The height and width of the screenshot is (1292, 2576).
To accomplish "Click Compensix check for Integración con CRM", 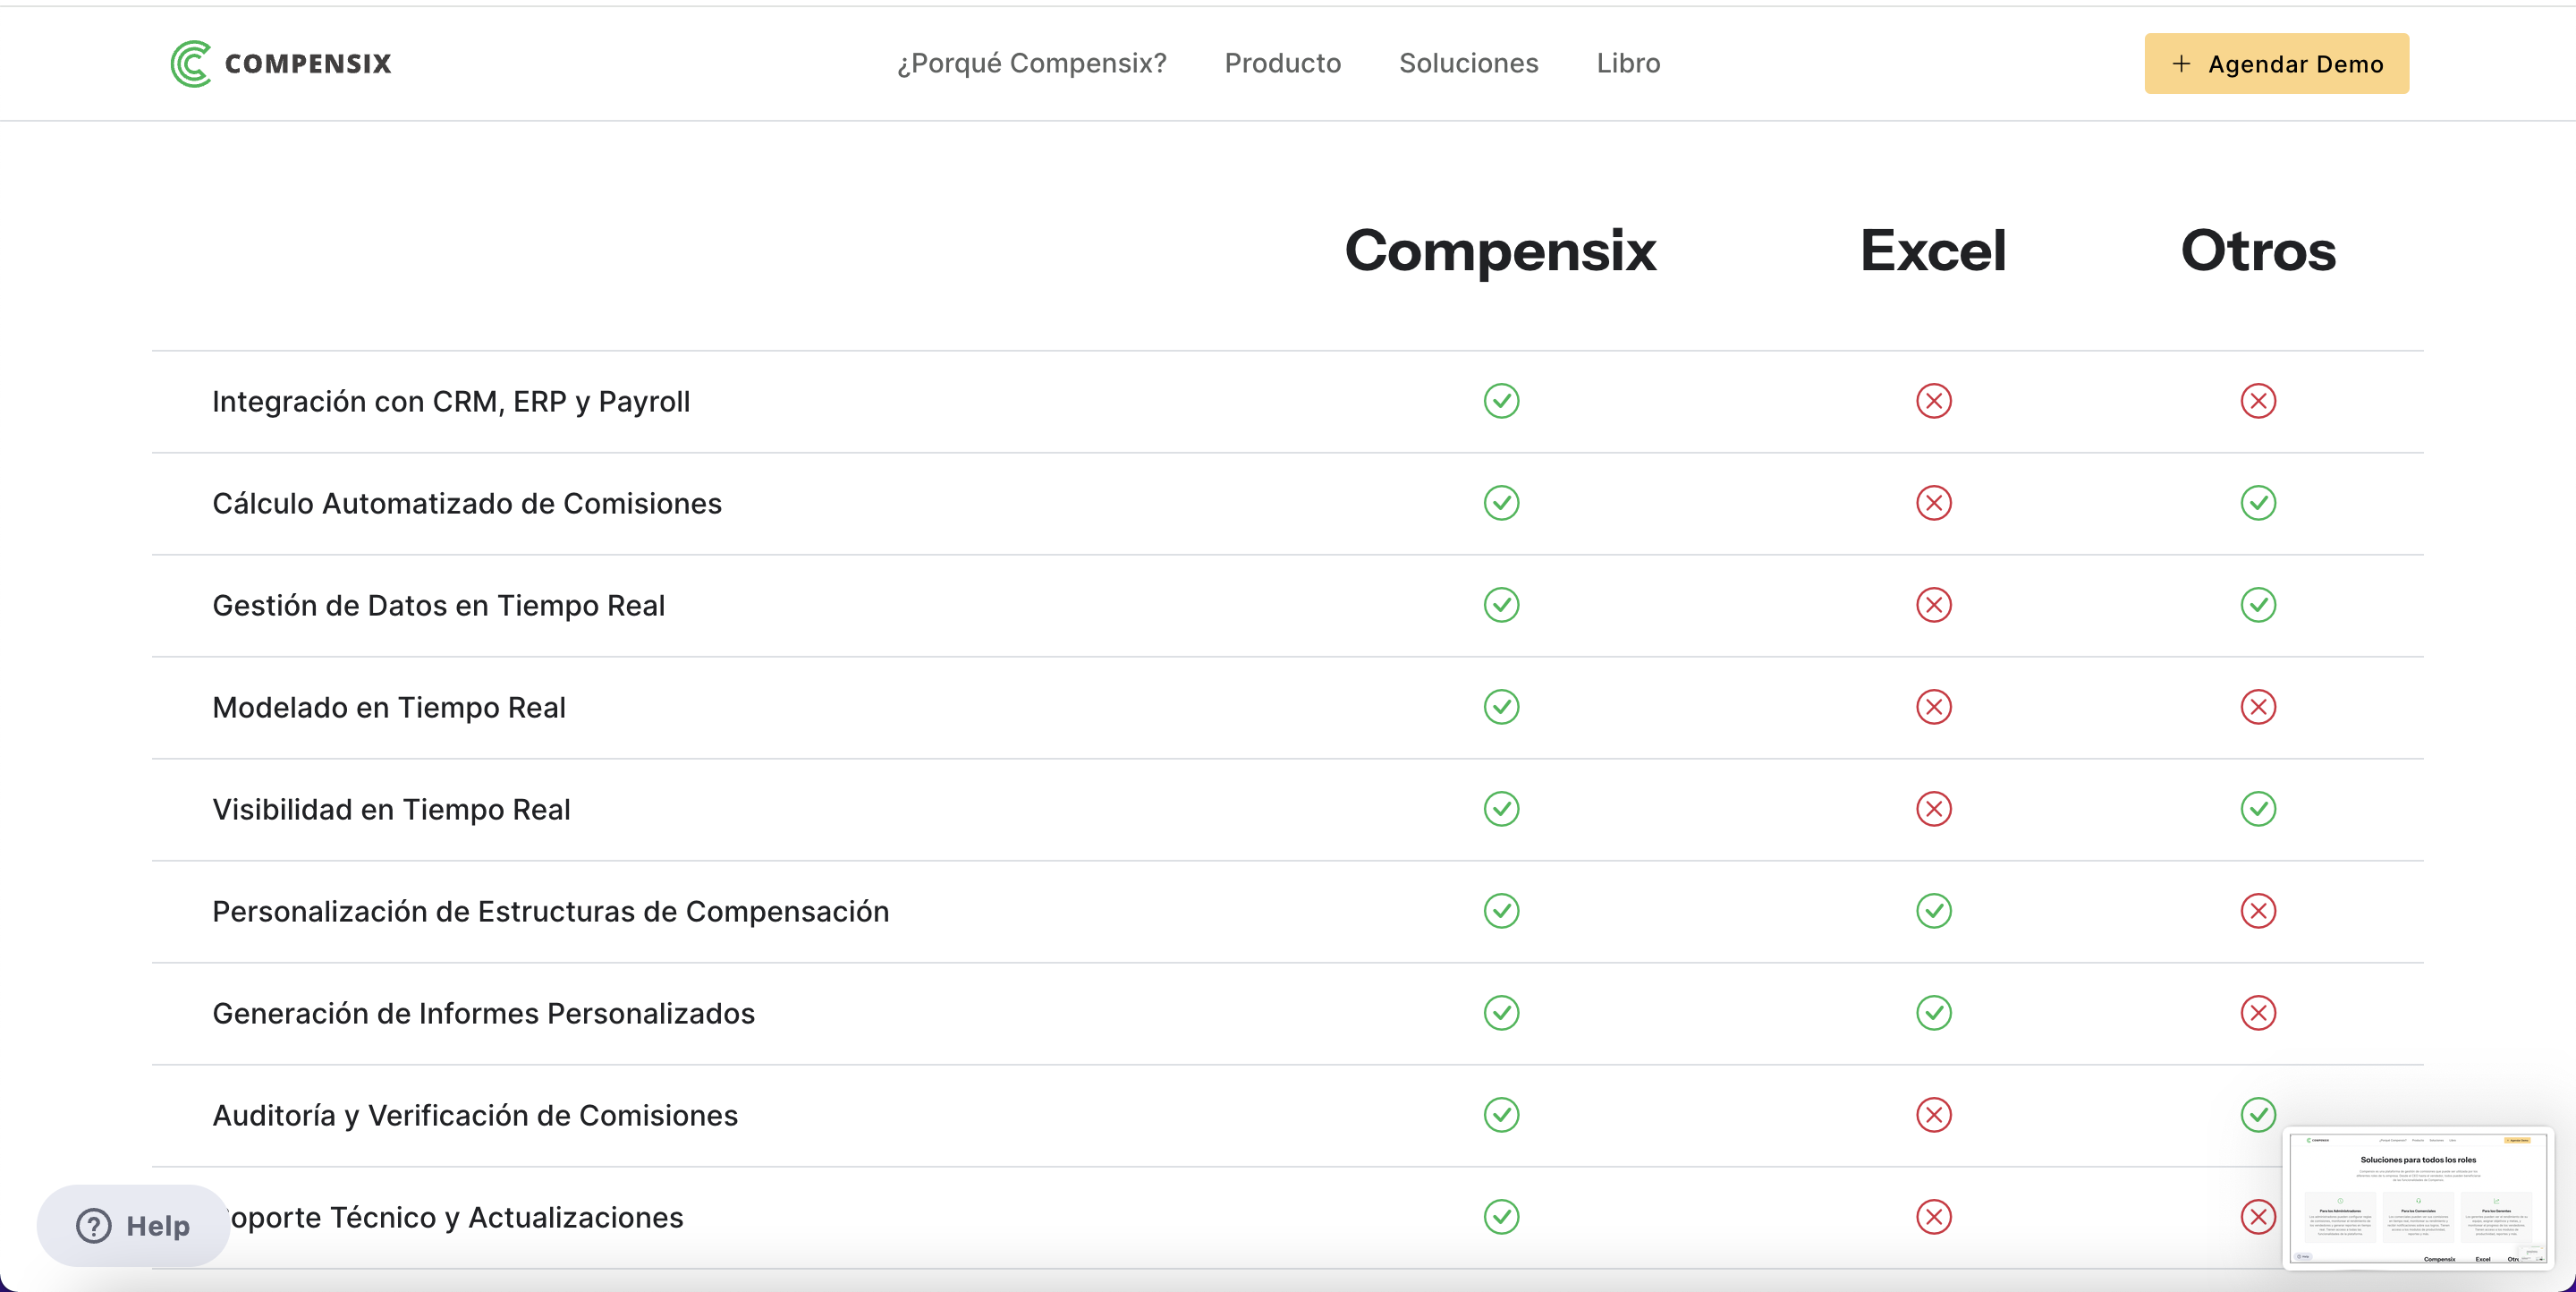I will [x=1501, y=401].
